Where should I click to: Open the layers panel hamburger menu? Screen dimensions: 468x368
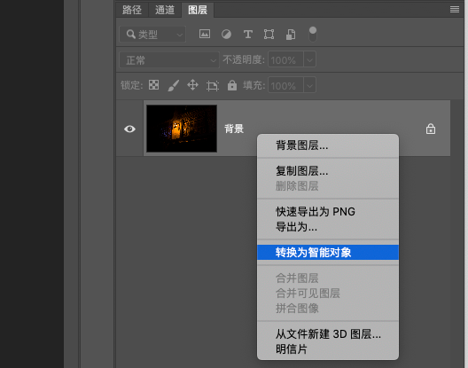tap(455, 10)
